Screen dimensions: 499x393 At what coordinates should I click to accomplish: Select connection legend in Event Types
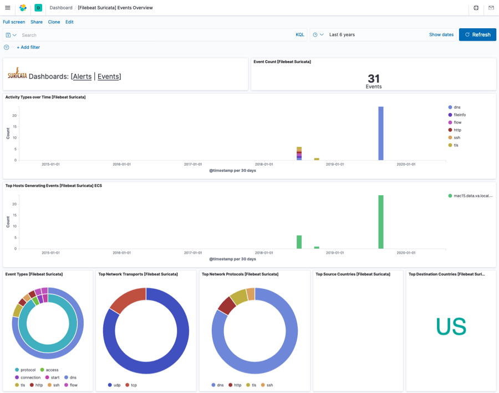pyautogui.click(x=28, y=377)
